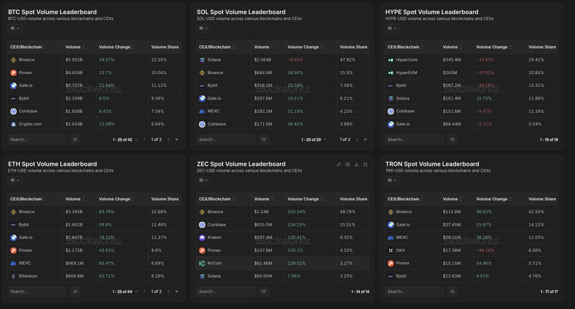
Task: Open the 1D timeframe dropdown in SOL panel
Action: coord(204,28)
